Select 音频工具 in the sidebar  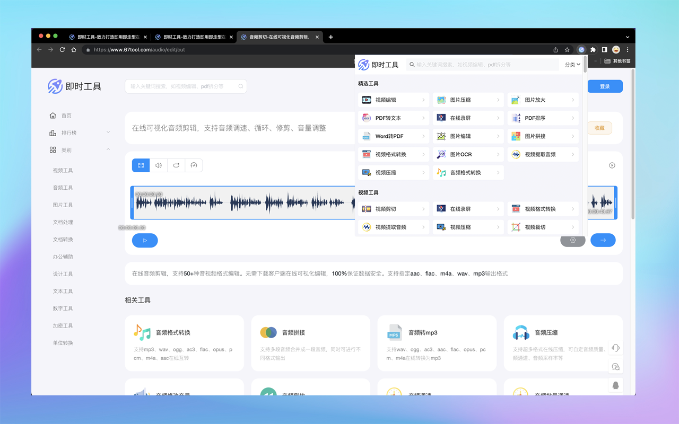63,188
